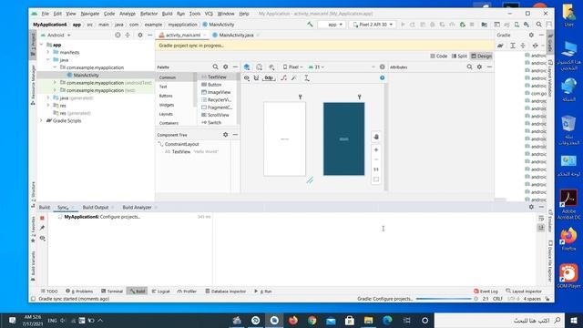This screenshot has height=328, width=583.
Task: Click the zoom in plus button
Action: [x=376, y=149]
